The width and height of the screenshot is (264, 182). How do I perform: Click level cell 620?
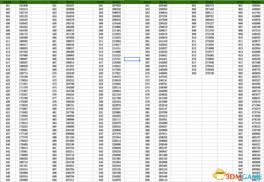(x=194, y=73)
